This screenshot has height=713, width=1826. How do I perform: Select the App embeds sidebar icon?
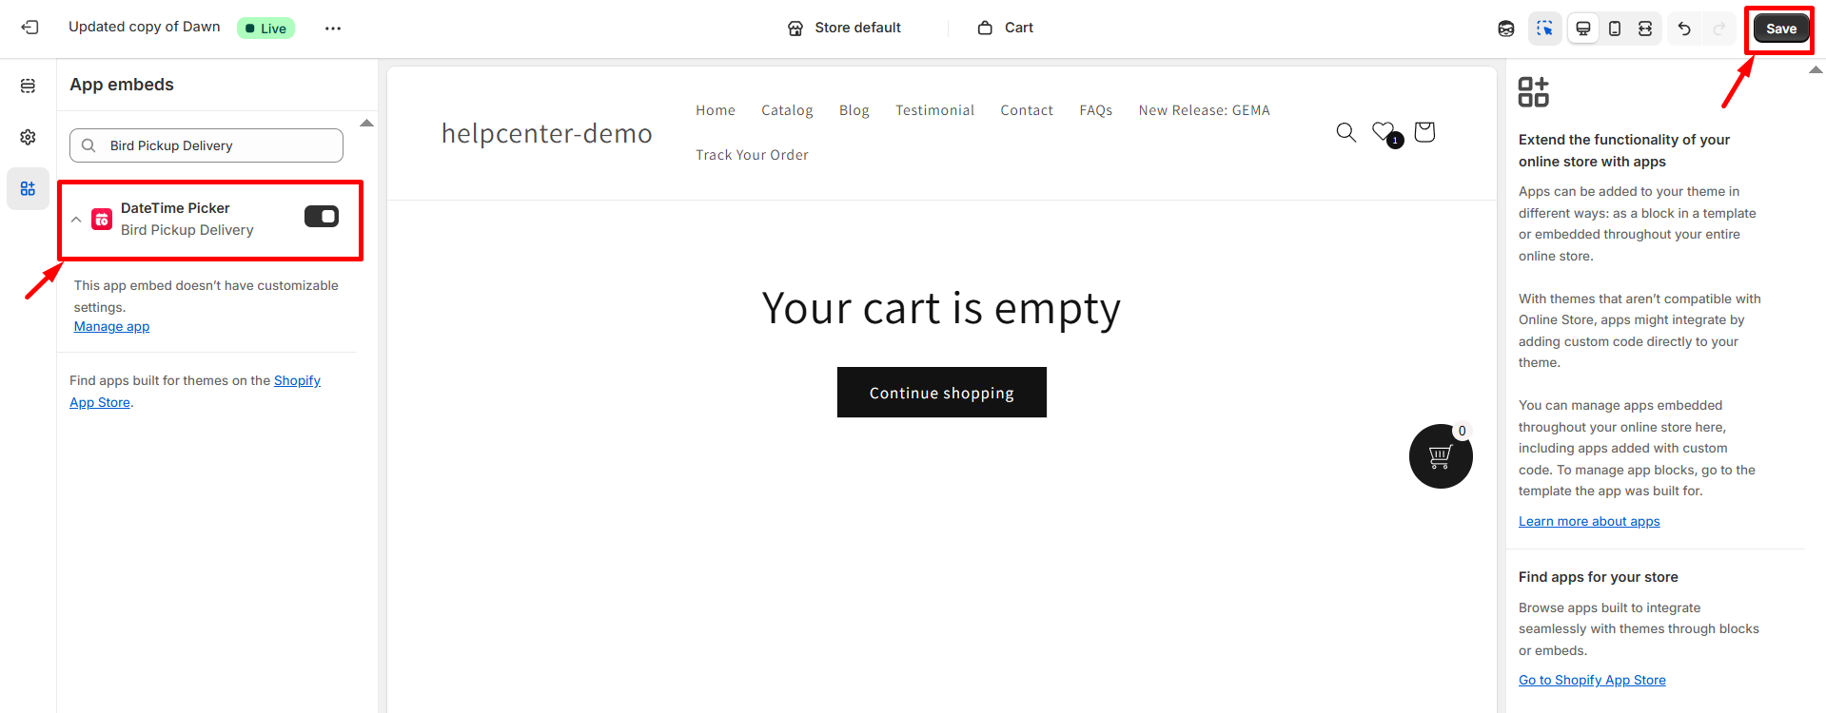coord(28,188)
